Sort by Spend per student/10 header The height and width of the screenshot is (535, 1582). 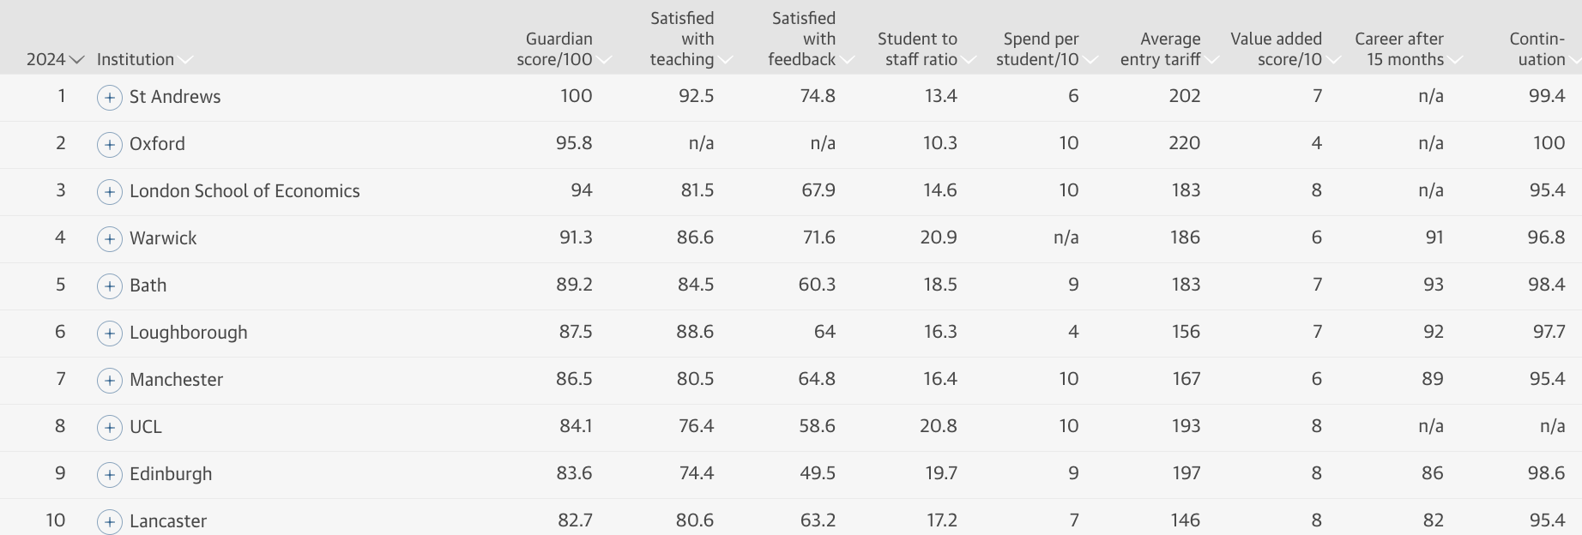(1047, 49)
